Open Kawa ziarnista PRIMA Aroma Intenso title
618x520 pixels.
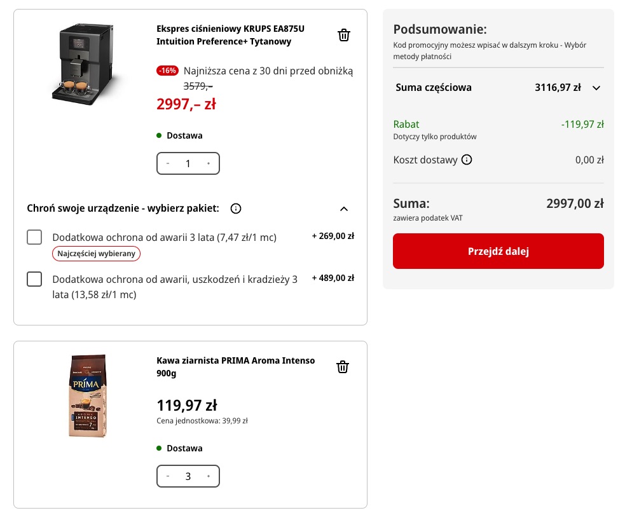236,367
